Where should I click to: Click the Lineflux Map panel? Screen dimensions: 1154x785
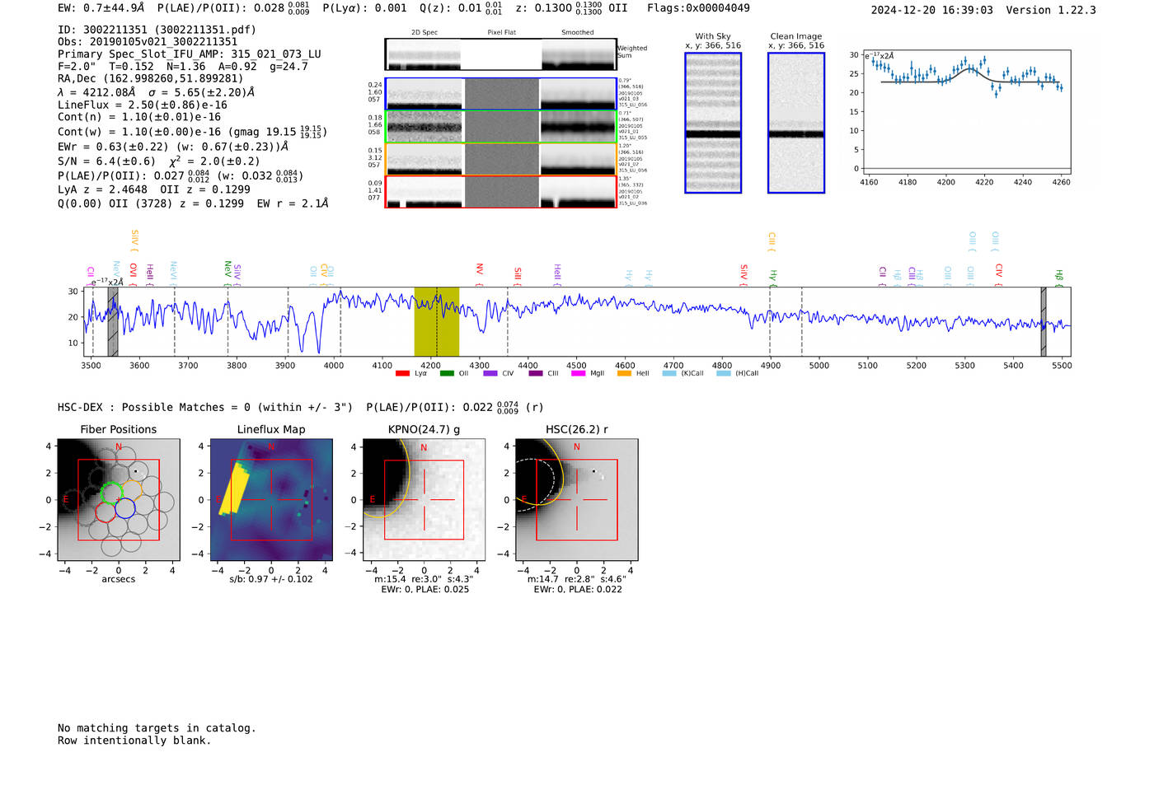(x=271, y=500)
